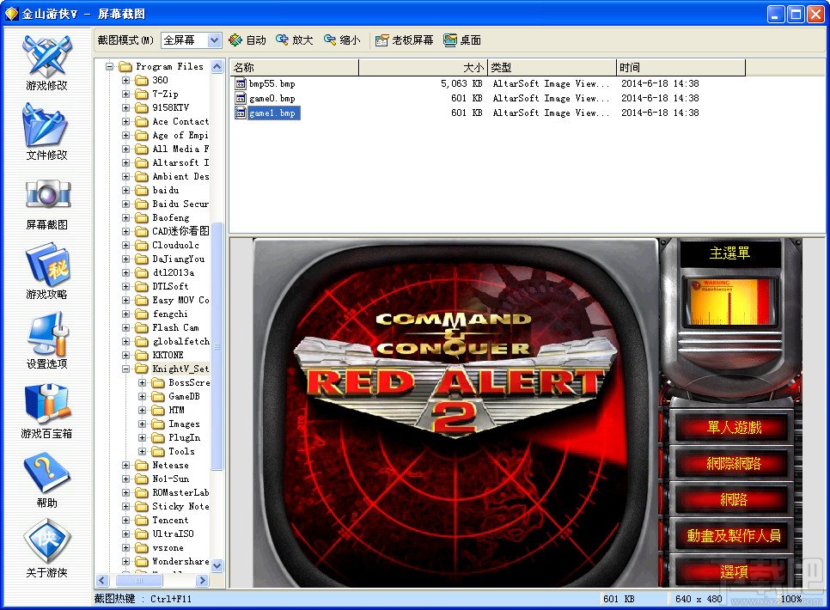This screenshot has width=830, height=610.
Task: Click the 屏幕截图 camera icon
Action: point(46,197)
